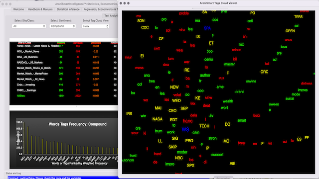The height and width of the screenshot is (179, 319).
Task: Click the blue WS tag in the cloud
Action: 185,129
